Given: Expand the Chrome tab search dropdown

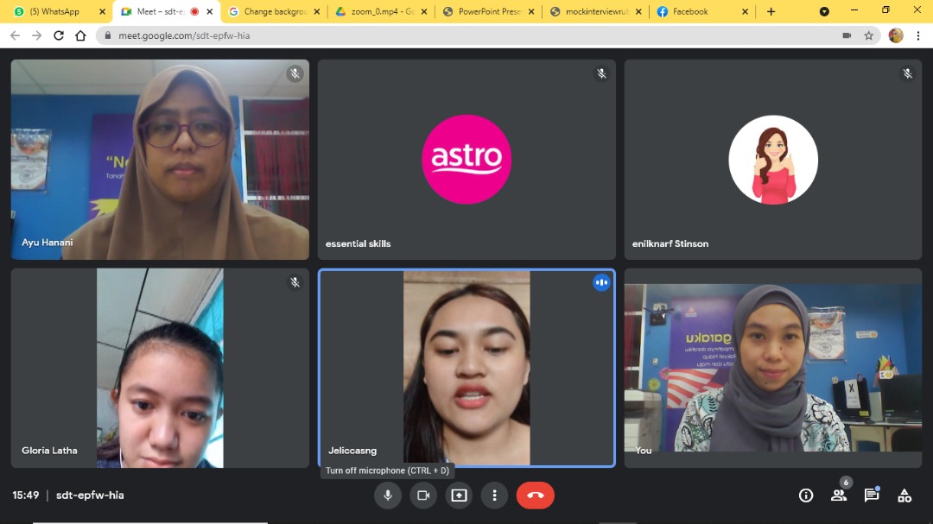Looking at the screenshot, I should pos(824,11).
